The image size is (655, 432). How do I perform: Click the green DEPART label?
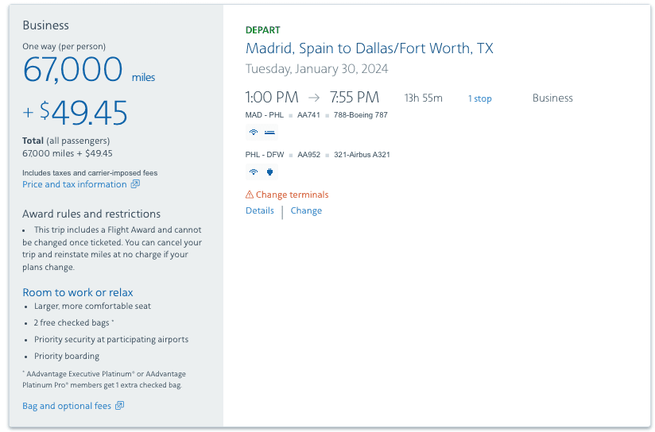tap(263, 30)
